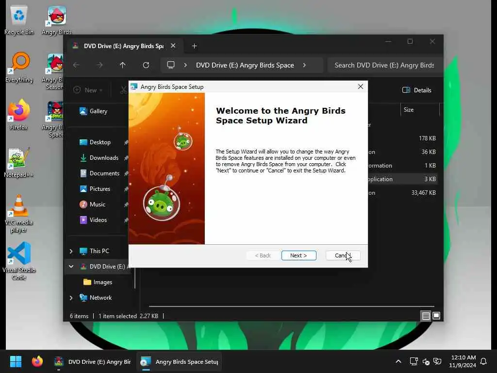Launch Firefox from the desktop

click(x=19, y=115)
